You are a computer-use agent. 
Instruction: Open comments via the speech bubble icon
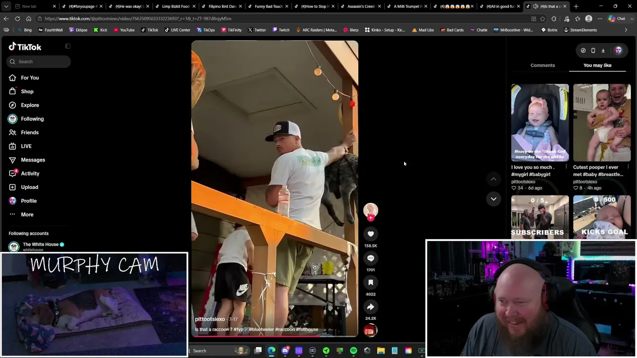click(371, 258)
